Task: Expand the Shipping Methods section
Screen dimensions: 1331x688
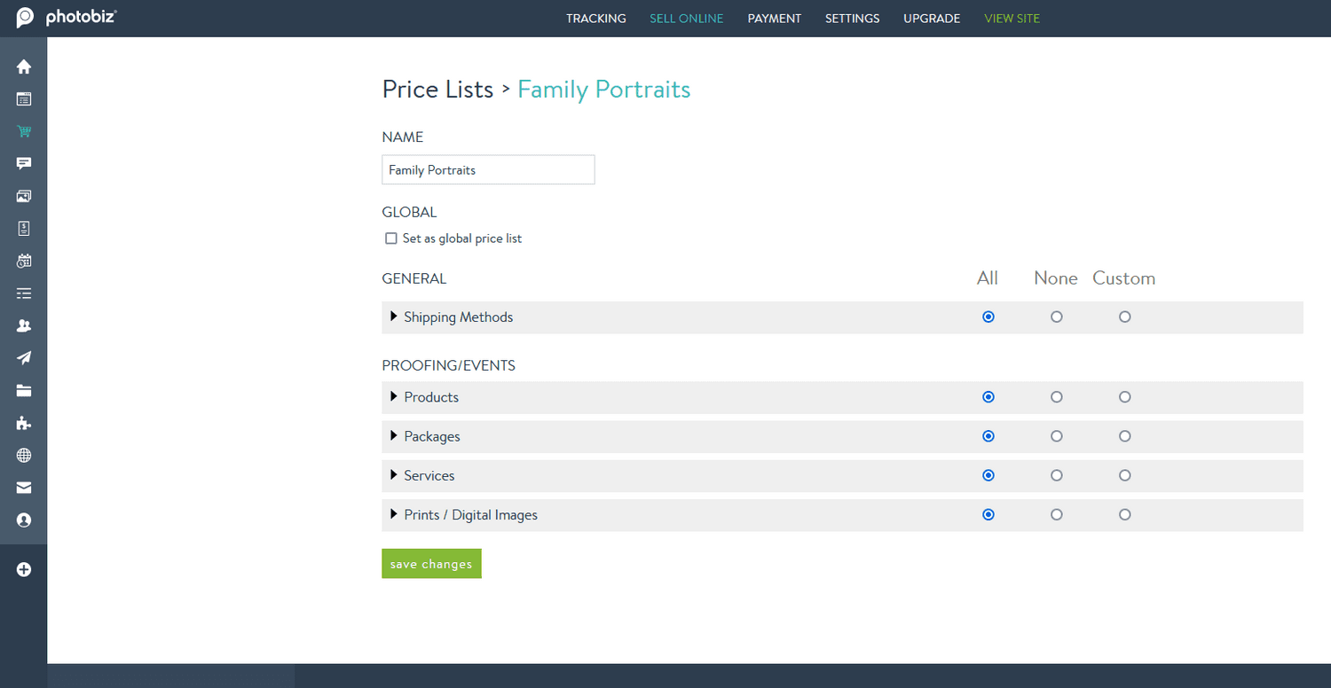Action: tap(395, 317)
